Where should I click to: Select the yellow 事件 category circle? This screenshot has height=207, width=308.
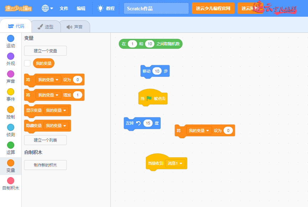(x=11, y=92)
